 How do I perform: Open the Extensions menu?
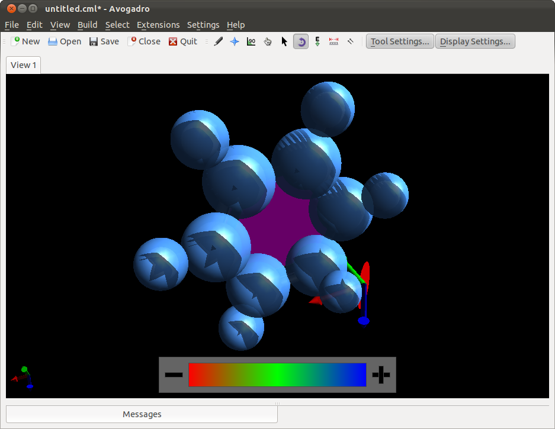tap(158, 25)
